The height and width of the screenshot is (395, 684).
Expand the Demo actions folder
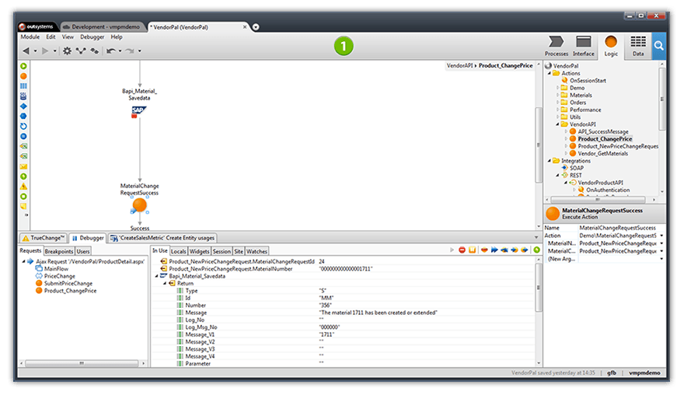(x=557, y=88)
